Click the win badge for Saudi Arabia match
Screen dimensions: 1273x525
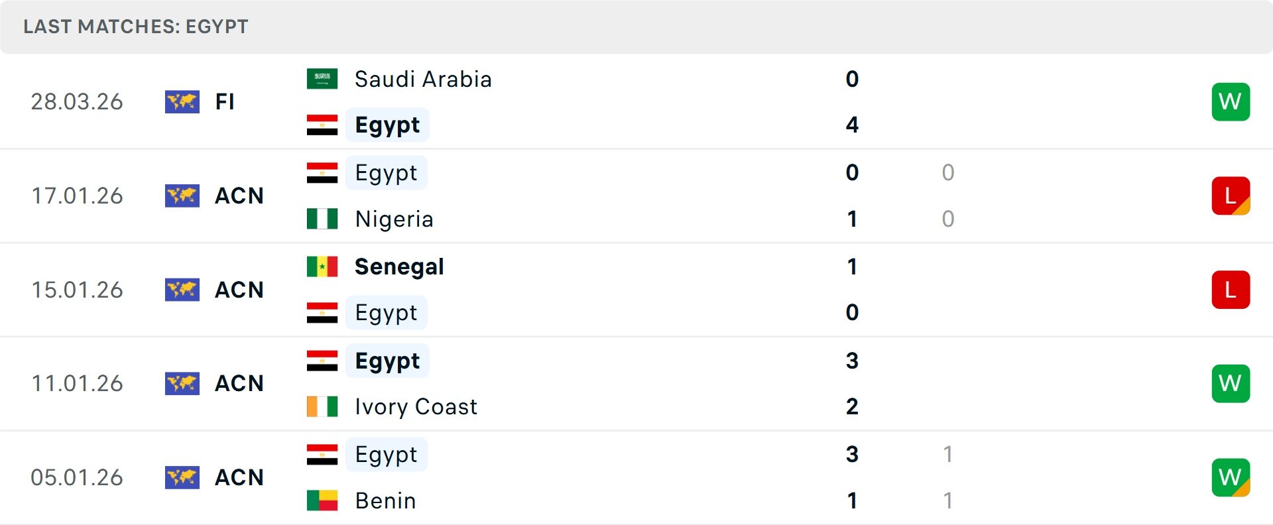point(1231,102)
